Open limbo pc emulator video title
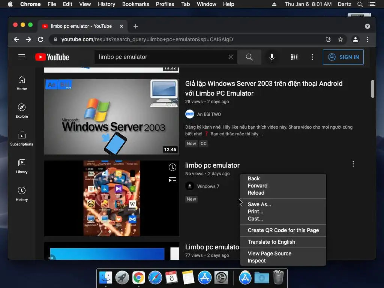Viewport: 384px width, 288px height. pyautogui.click(x=212, y=165)
